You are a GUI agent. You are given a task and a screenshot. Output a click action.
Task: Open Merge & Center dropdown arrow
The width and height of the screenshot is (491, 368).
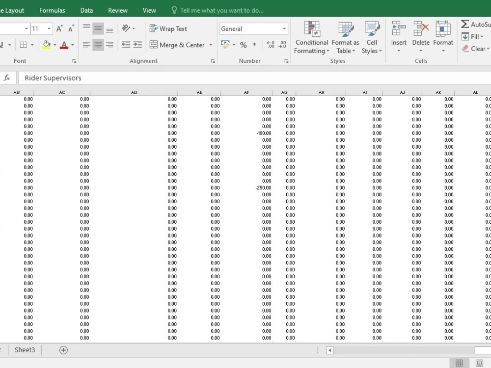[211, 45]
